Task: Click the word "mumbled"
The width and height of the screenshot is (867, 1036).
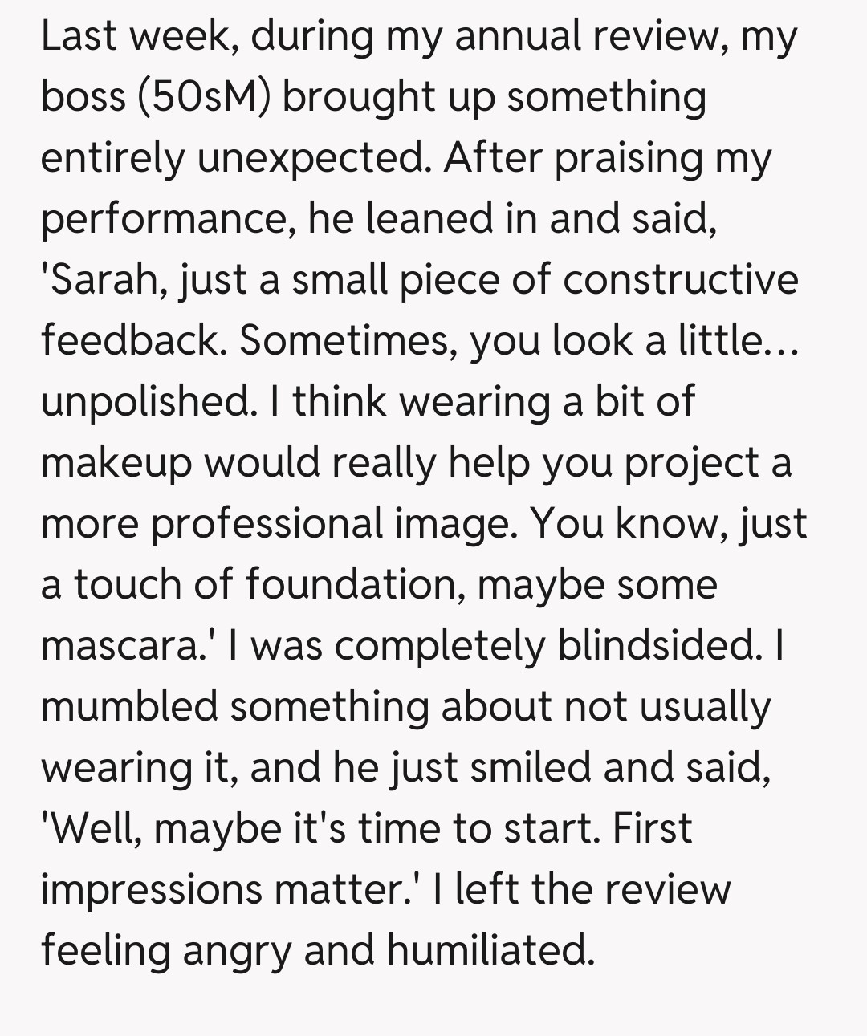Action: 129,707
